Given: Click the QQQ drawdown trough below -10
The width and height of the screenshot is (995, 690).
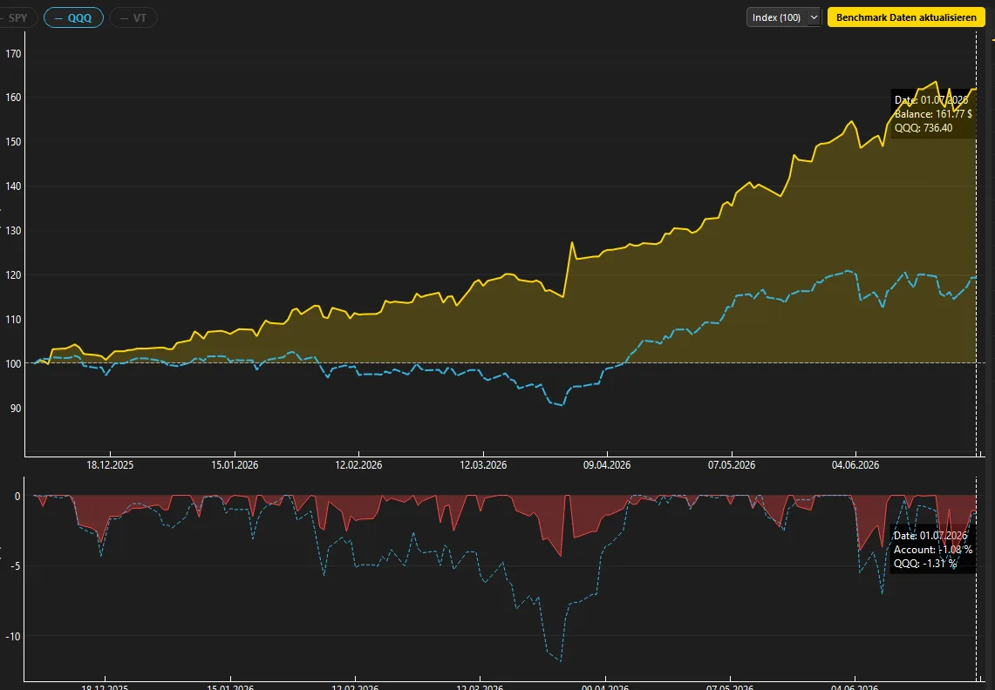Looking at the screenshot, I should coord(559,660).
